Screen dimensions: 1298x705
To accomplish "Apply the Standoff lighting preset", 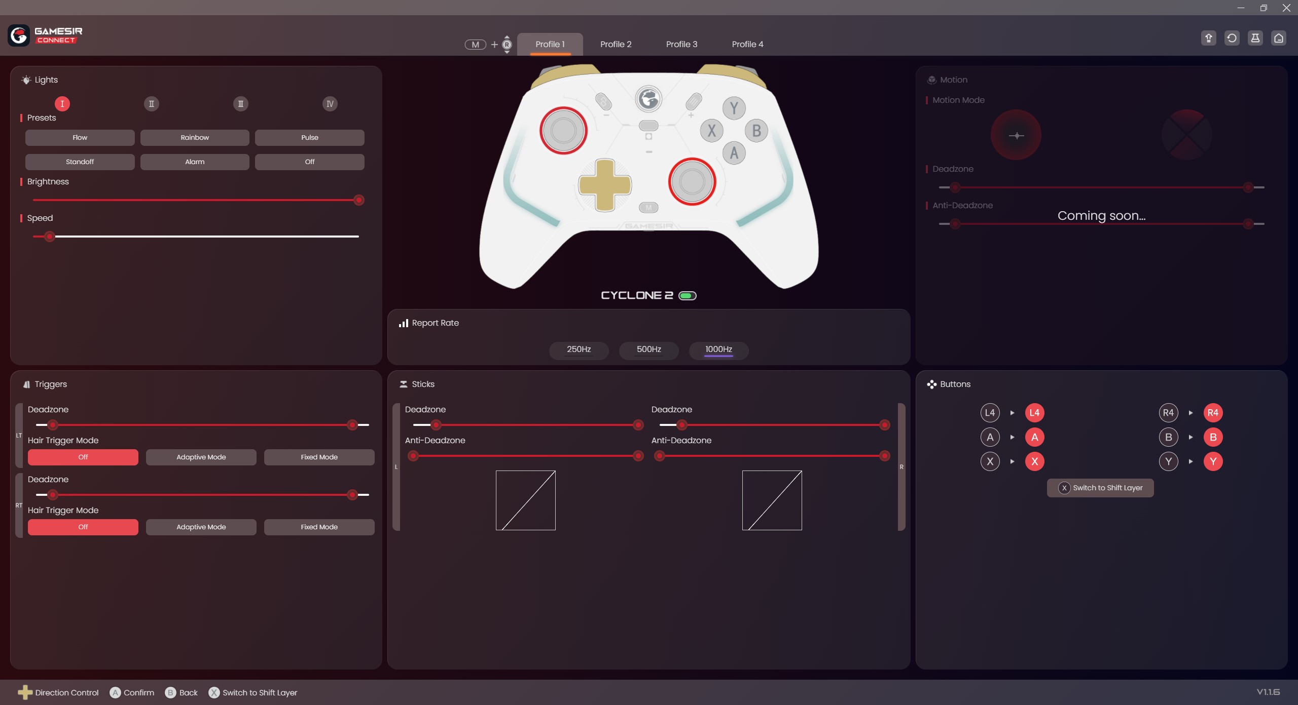I will [x=80, y=162].
